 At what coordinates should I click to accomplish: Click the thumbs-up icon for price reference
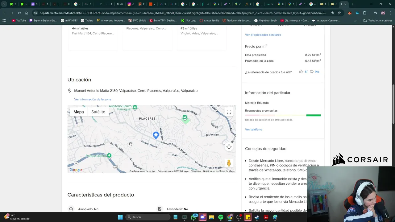[x=301, y=72]
